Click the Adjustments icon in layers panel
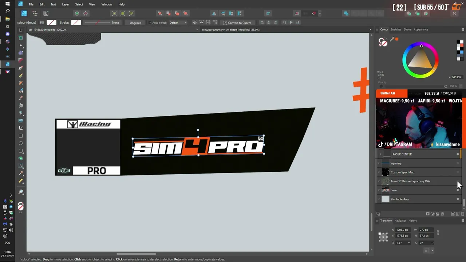 point(433,214)
